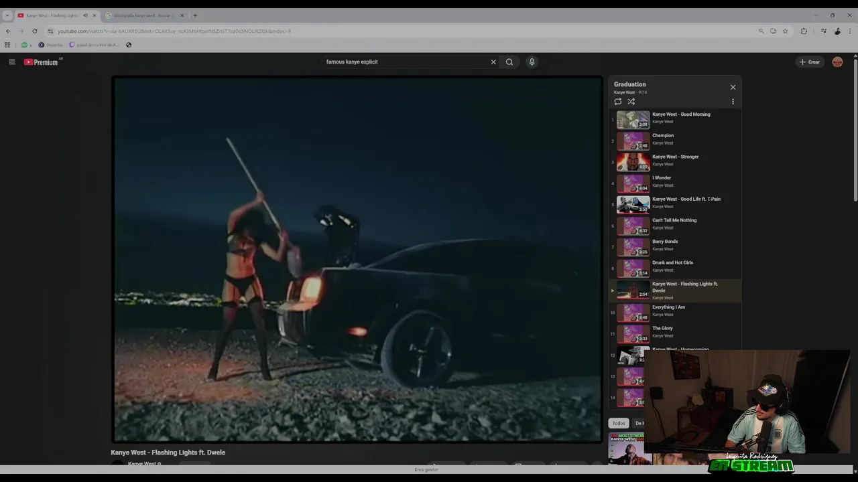858x482 pixels.
Task: Toggle playlist loop
Action: point(618,102)
